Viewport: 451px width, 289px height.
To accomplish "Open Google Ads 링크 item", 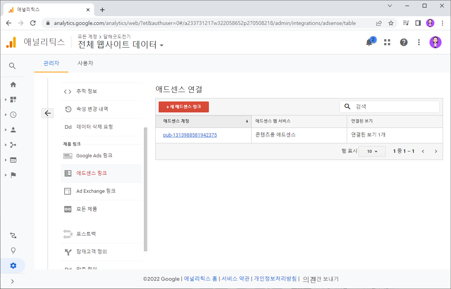I will click(x=101, y=156).
